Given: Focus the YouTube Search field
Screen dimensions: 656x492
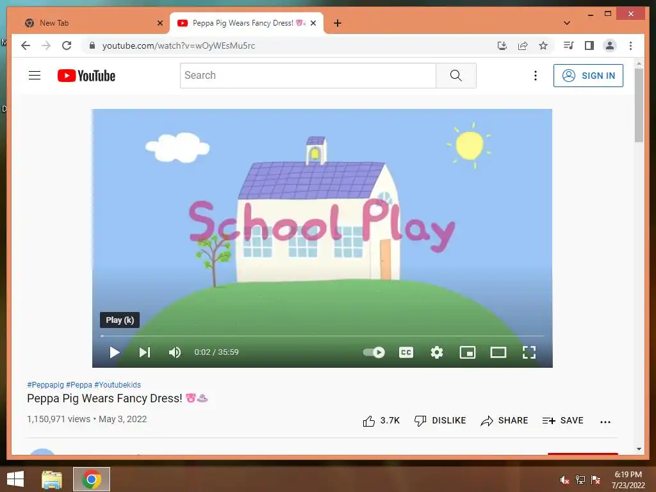Looking at the screenshot, I should coord(308,76).
